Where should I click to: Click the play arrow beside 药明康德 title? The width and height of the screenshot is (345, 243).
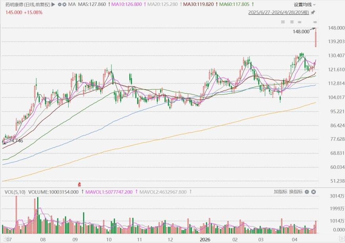point(53,4)
